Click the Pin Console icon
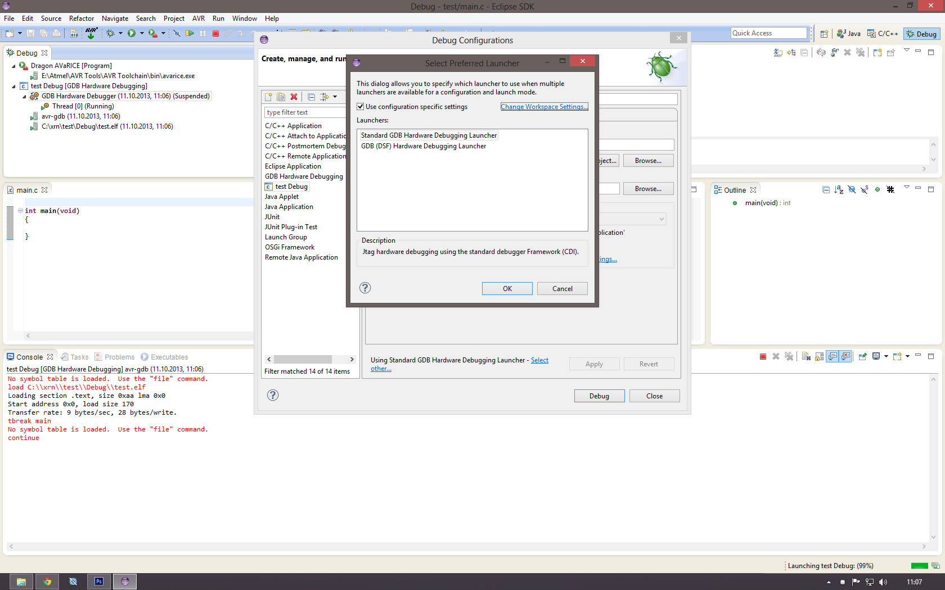This screenshot has width=945, height=590. click(862, 356)
